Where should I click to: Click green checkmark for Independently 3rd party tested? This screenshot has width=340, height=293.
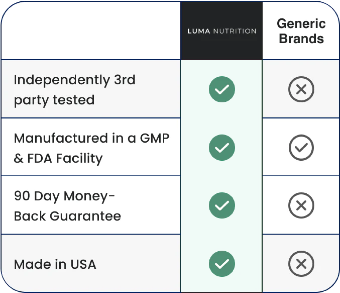click(x=222, y=89)
